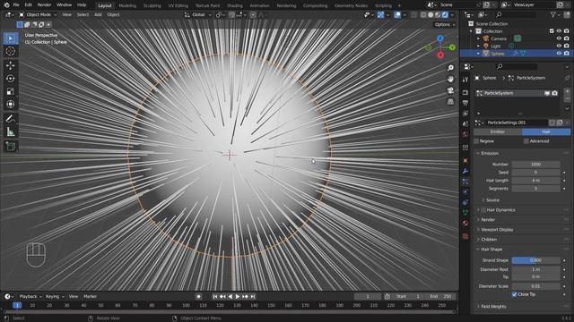Toggle the camera view icon in viewport
Viewport: 574px width, 322px height.
point(450,90)
